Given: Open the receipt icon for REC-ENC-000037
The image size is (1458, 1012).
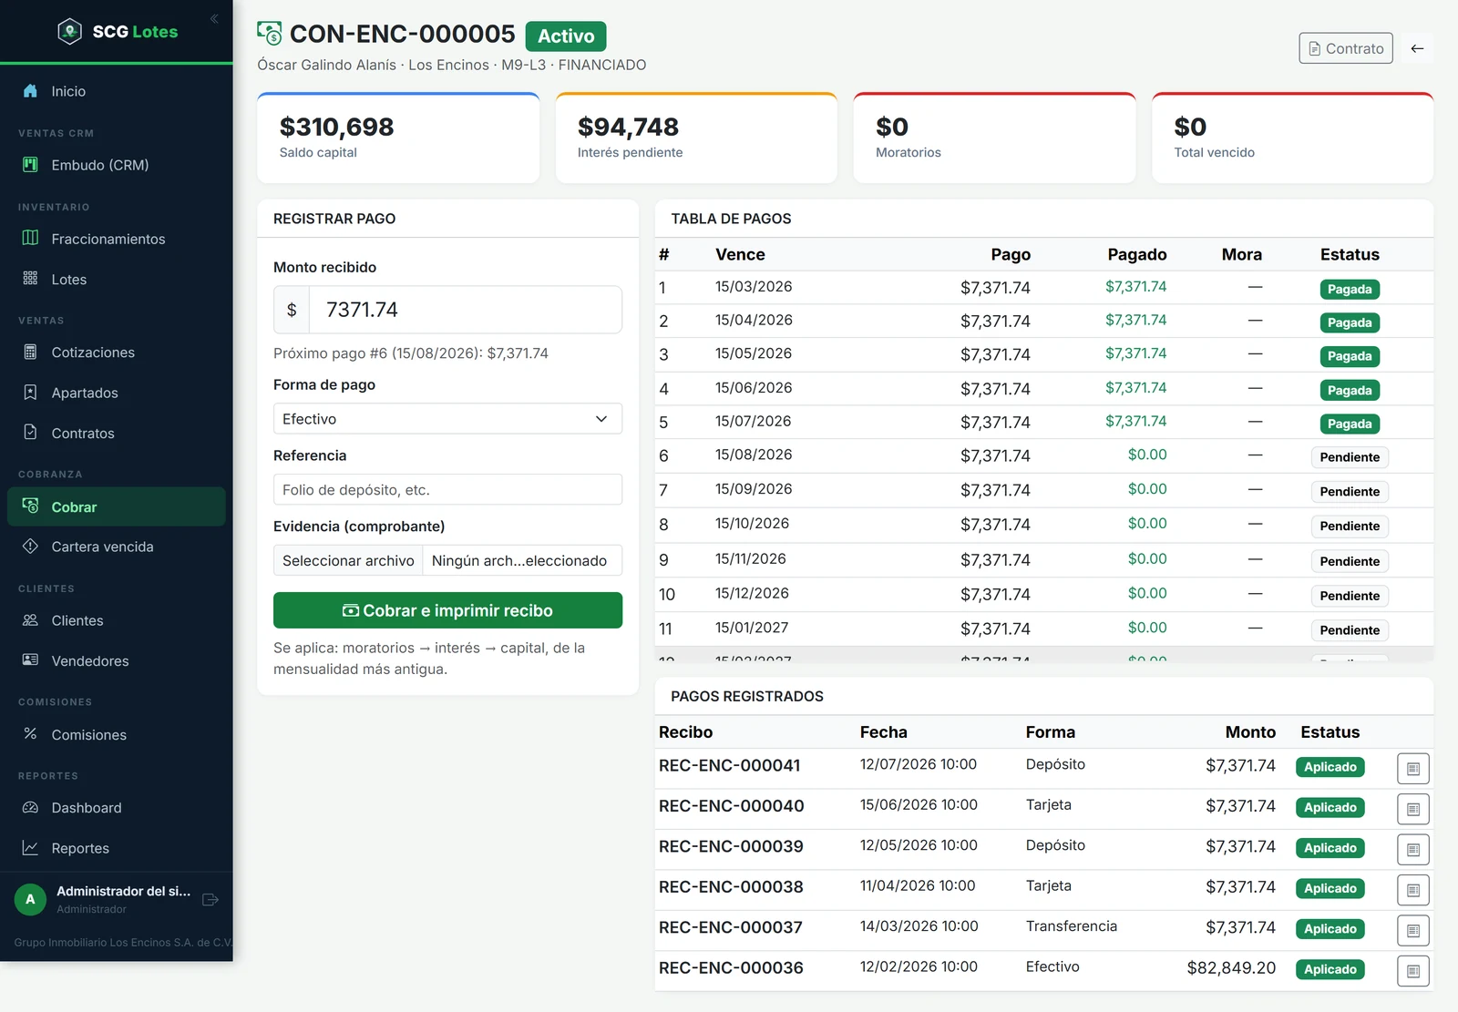Looking at the screenshot, I should pyautogui.click(x=1412, y=931).
